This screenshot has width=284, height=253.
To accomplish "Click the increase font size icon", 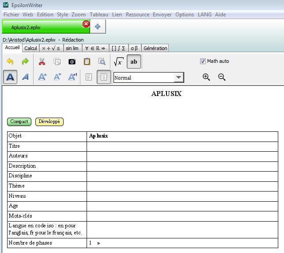I will pos(42,77).
